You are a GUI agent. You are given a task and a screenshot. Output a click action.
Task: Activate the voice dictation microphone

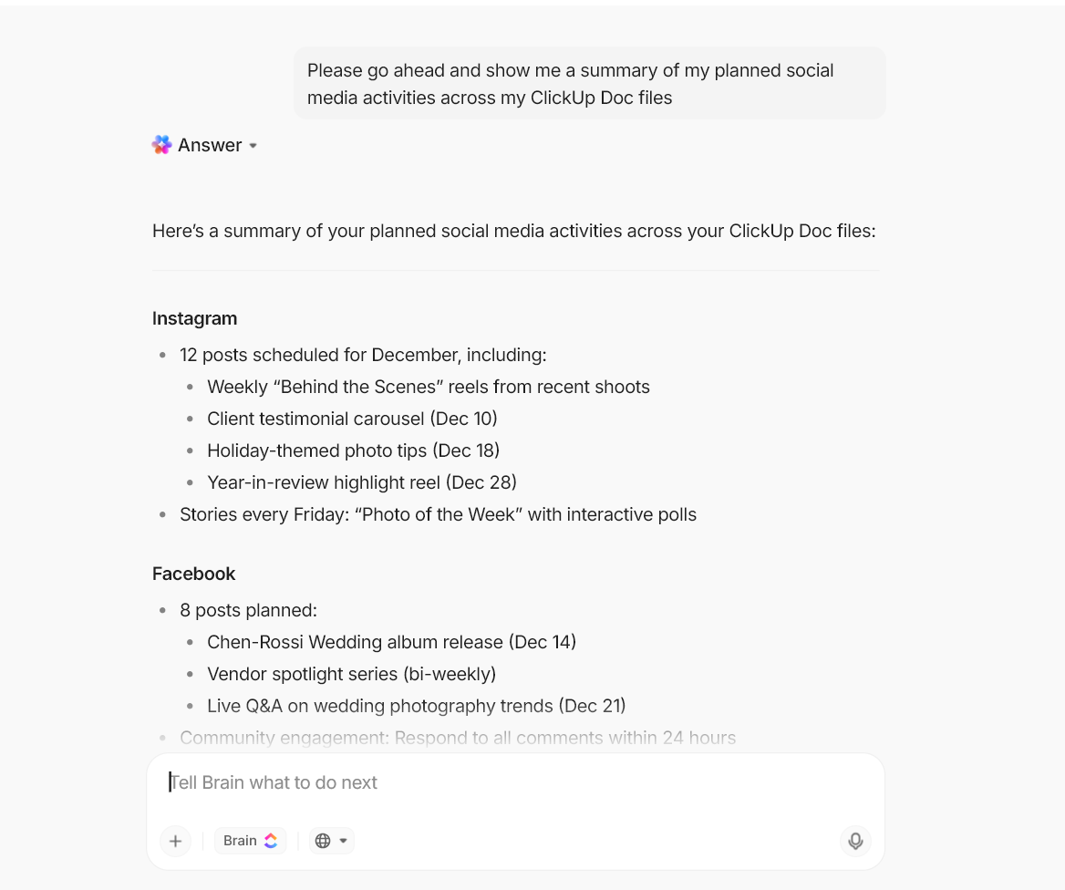point(855,841)
